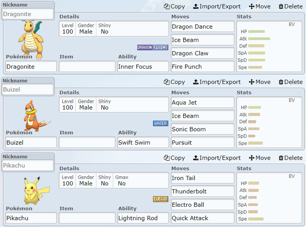Click the Import/Export icon in Buizel's row
Viewport: 306px width, 227px height.
point(196,82)
